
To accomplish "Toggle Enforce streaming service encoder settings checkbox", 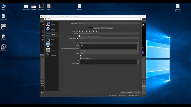I will tap(79, 36).
